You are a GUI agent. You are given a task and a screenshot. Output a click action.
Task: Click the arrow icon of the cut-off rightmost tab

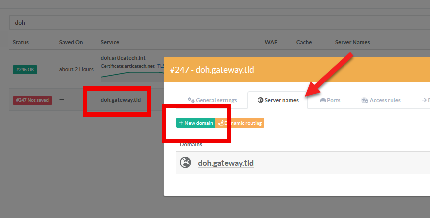(x=424, y=100)
